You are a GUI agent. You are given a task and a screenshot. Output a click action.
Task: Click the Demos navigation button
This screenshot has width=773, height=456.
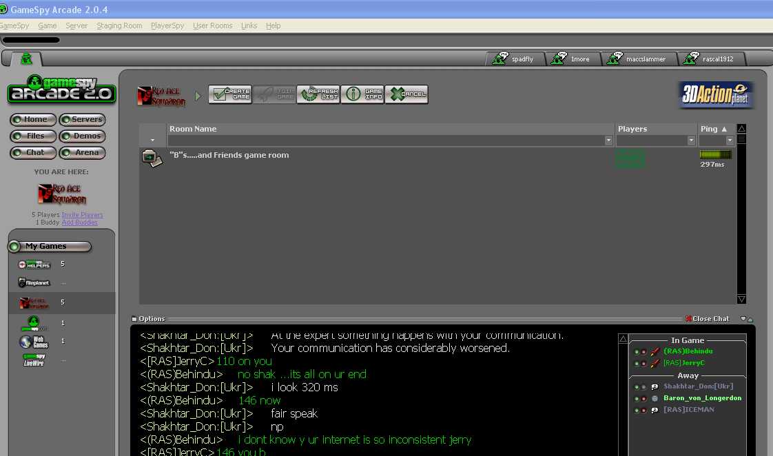82,136
